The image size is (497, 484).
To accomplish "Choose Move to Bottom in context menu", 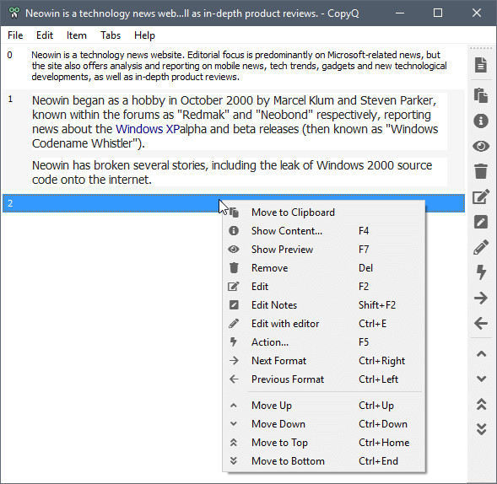I will (x=324, y=461).
